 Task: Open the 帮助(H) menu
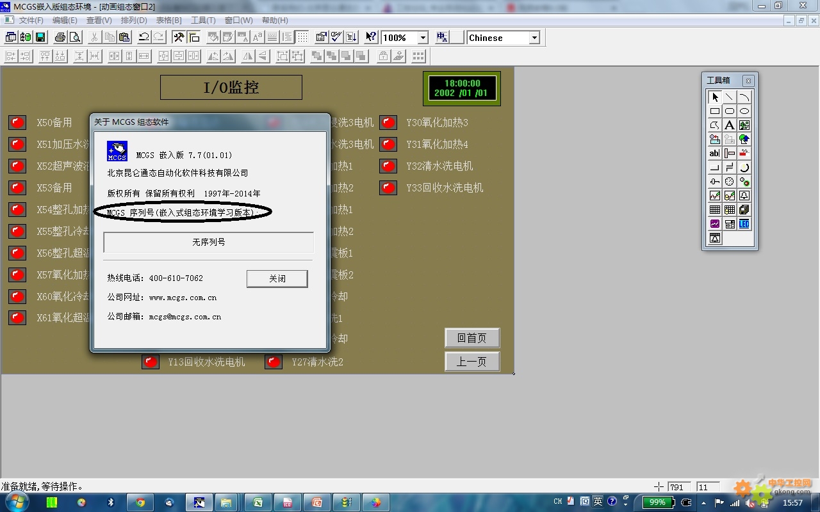[x=275, y=20]
